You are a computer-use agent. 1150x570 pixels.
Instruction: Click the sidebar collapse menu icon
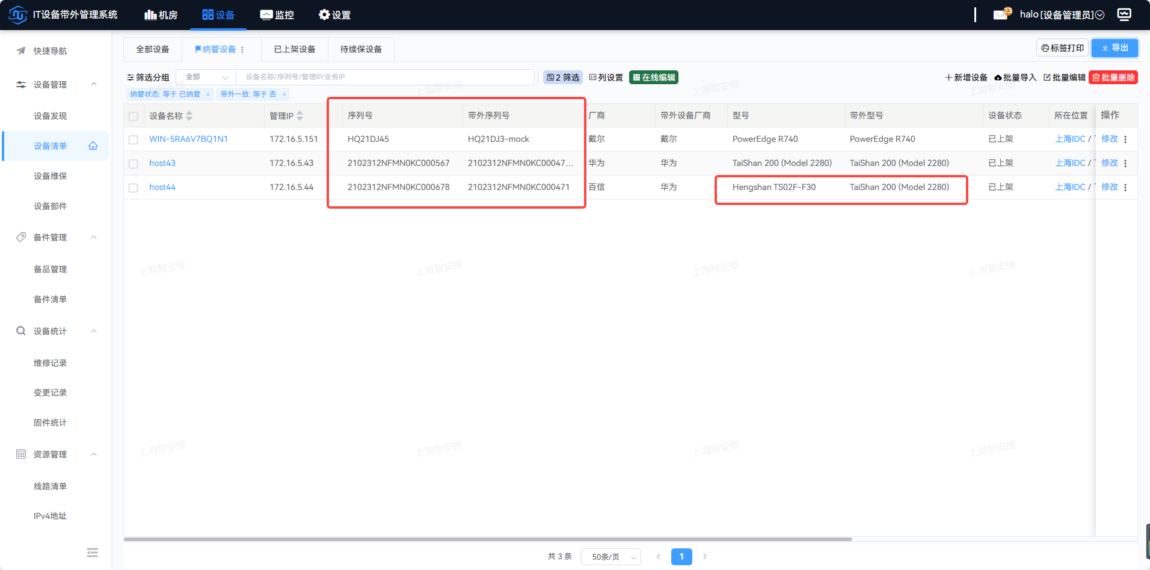point(92,553)
